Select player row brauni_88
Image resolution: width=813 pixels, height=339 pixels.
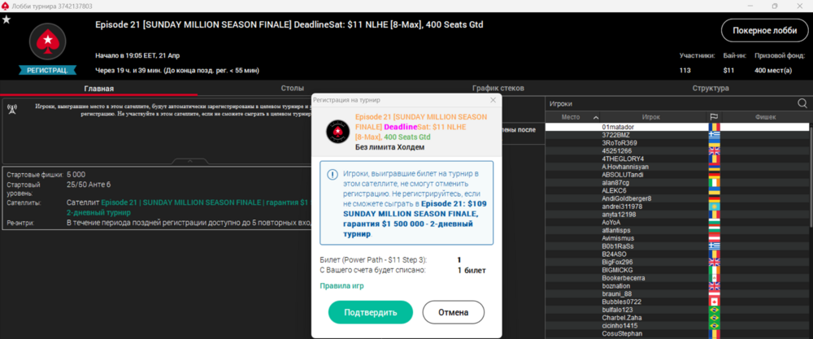pyautogui.click(x=677, y=294)
